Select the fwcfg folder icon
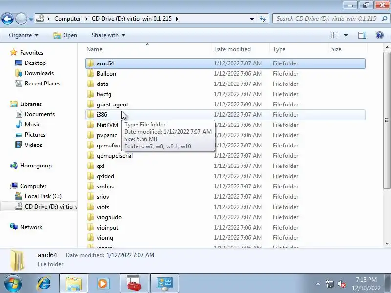391x293 pixels. tap(90, 94)
